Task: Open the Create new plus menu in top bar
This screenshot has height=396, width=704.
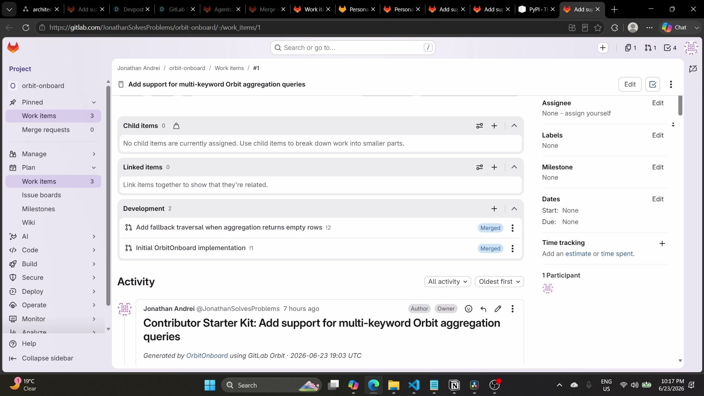Action: 603,48
